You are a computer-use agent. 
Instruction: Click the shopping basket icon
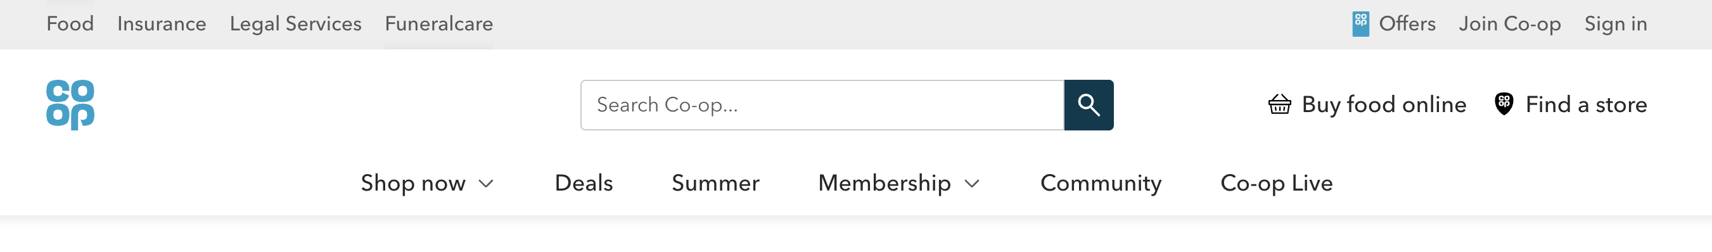coord(1279,104)
